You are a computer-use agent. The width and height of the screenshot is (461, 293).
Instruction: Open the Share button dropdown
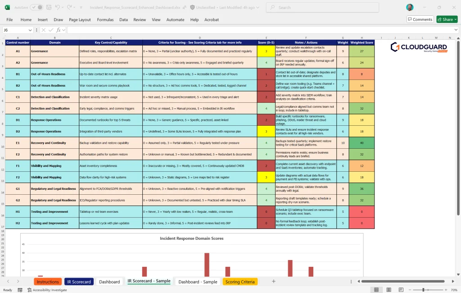[455, 19]
